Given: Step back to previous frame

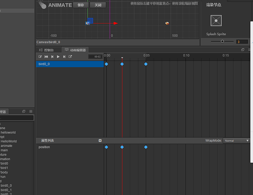Looking at the screenshot, I should 52,57.
